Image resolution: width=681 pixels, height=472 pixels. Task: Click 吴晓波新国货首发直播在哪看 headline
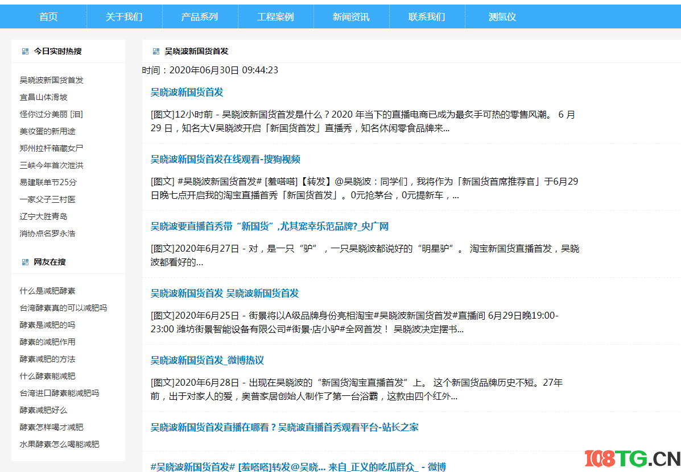click(x=284, y=427)
